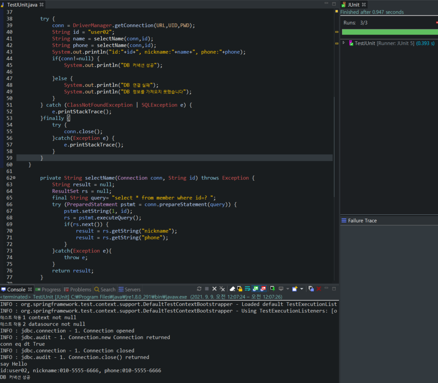This screenshot has width=438, height=383.
Task: Open the new console view icon
Action: click(295, 289)
